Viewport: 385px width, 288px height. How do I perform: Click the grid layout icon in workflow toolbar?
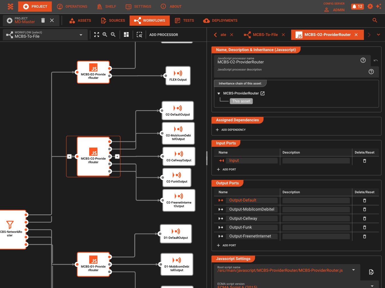(126, 35)
